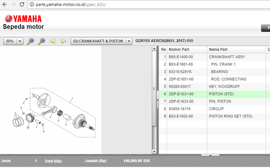
Task: Click the zoom out magnifier icon
Action: click(41, 41)
